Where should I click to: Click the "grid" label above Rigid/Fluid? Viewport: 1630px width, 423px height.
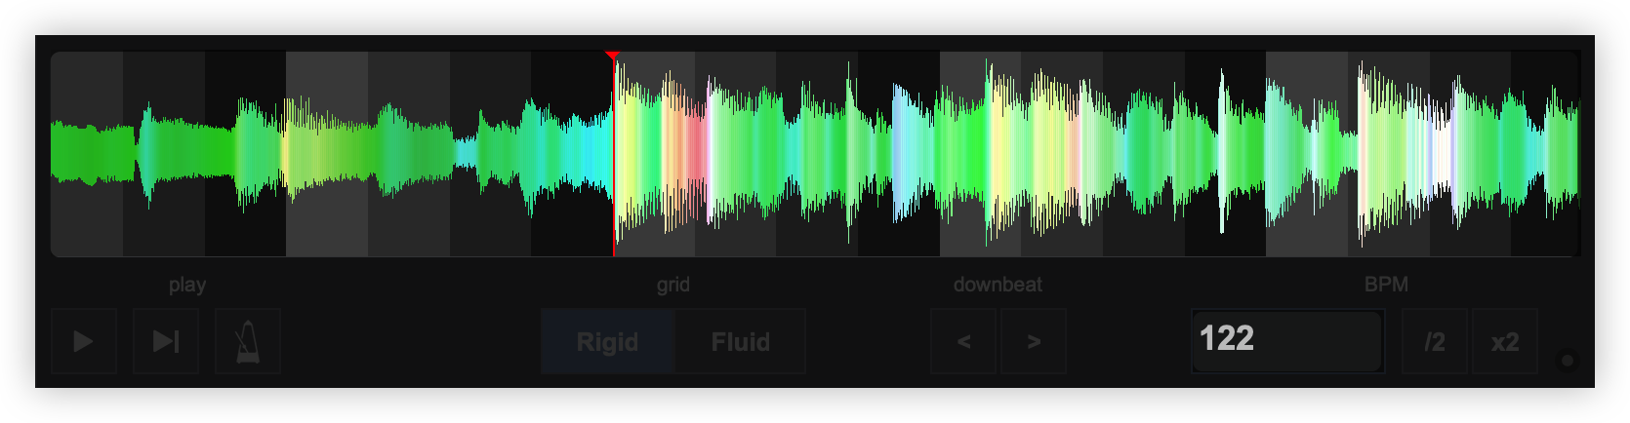(672, 285)
